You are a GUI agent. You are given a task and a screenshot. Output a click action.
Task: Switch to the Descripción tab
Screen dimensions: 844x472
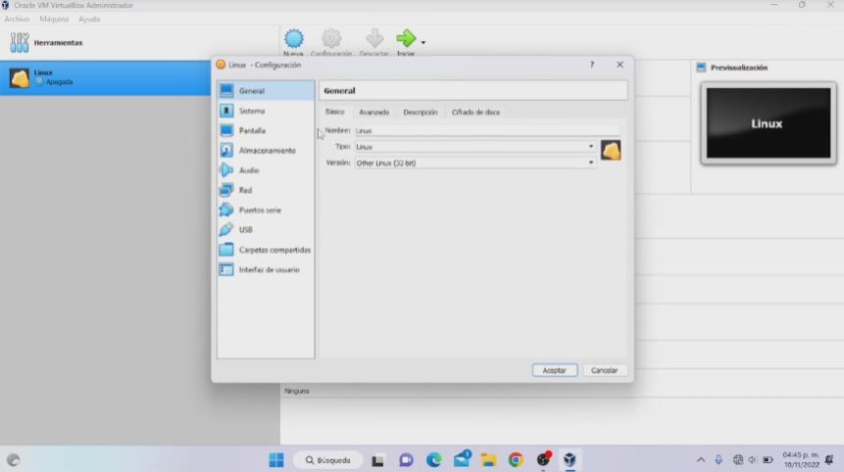421,113
